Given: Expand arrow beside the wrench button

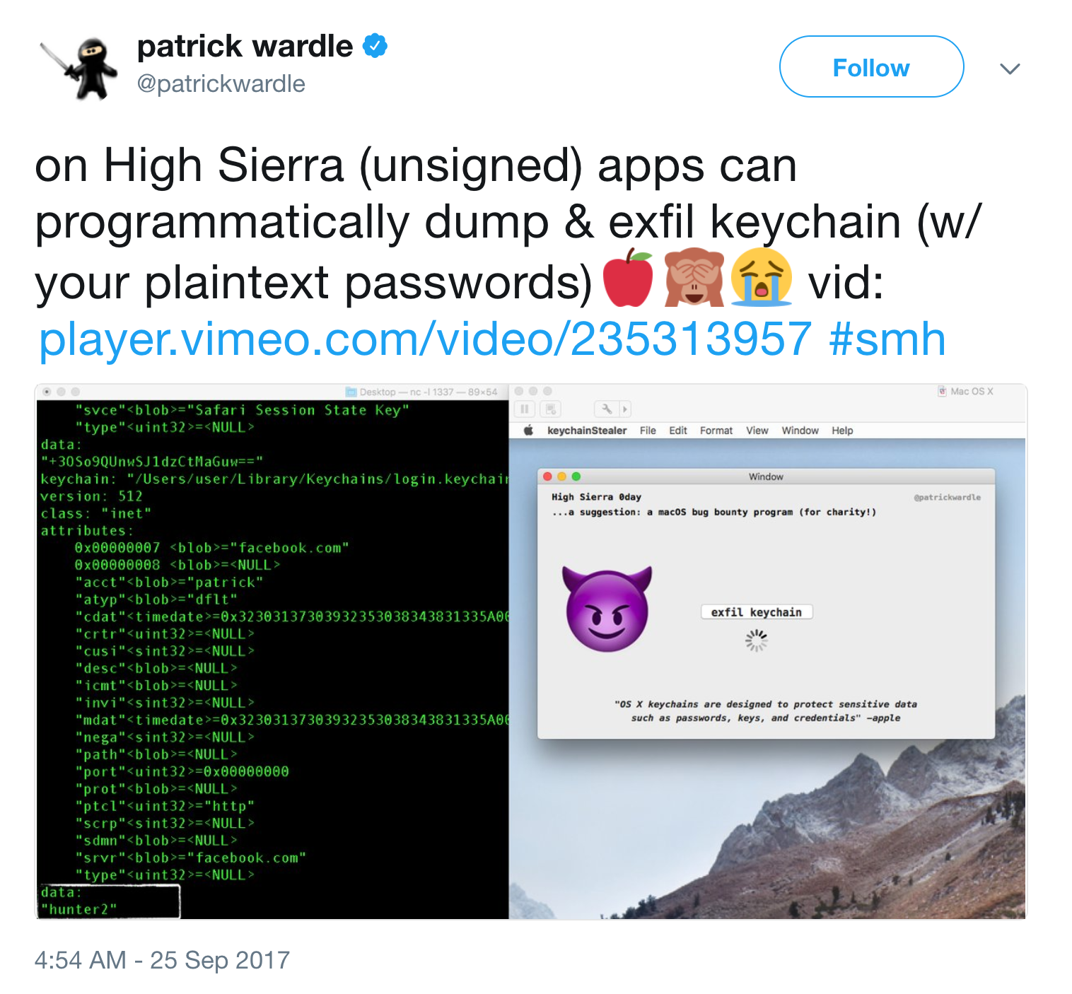Looking at the screenshot, I should [624, 409].
